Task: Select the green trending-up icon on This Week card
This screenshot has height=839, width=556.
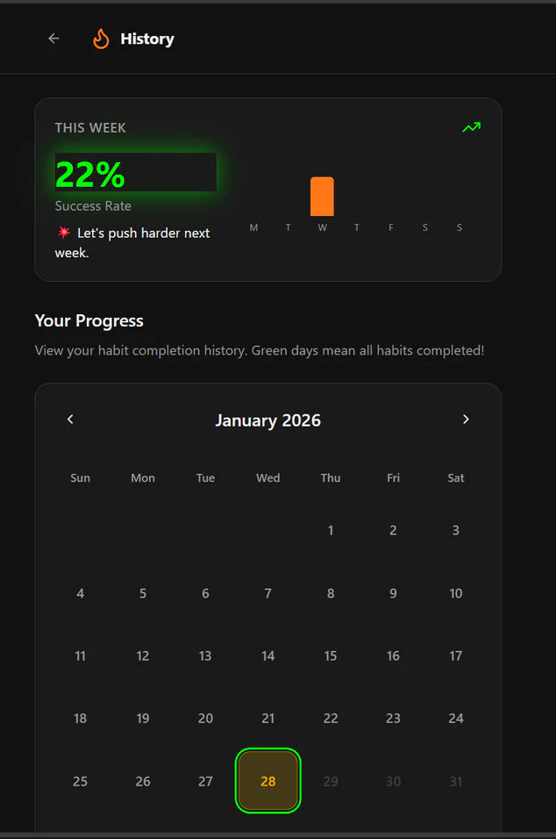Action: click(471, 127)
